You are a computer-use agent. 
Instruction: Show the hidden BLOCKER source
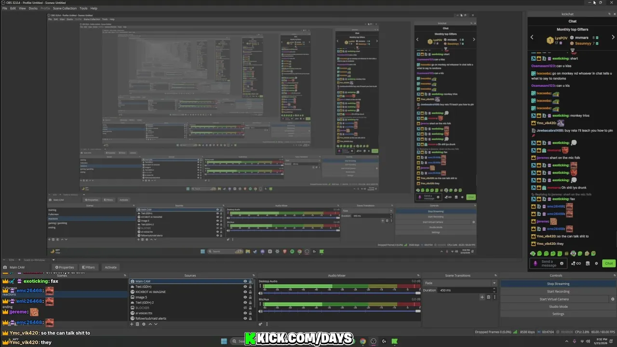point(245,308)
